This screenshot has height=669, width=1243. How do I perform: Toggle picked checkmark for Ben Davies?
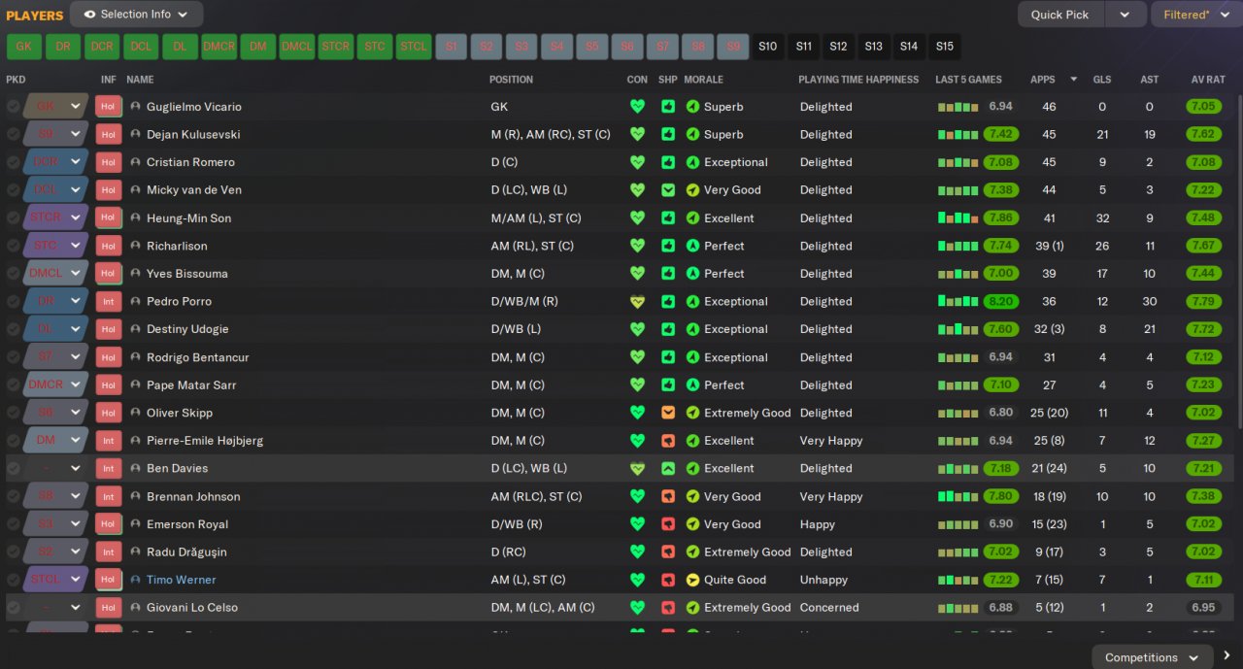coord(14,469)
